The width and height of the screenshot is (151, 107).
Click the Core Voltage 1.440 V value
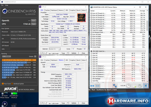pyautogui.click(x=70, y=21)
